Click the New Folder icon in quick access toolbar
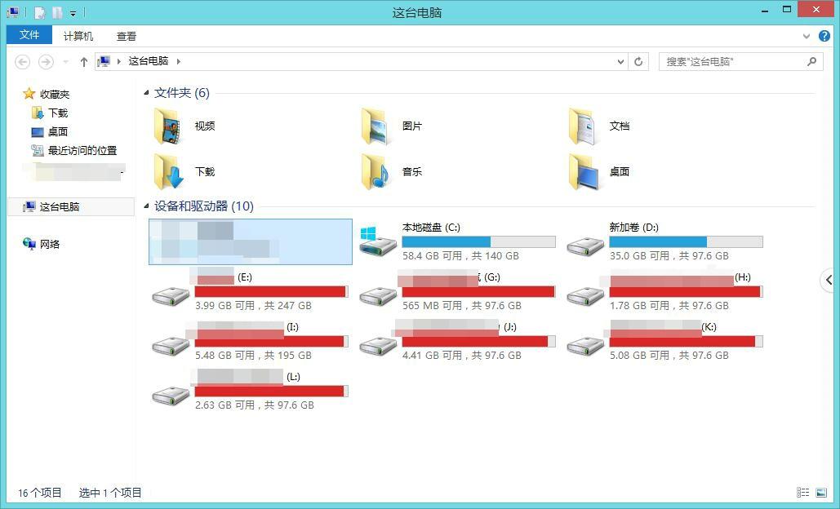 (x=57, y=12)
